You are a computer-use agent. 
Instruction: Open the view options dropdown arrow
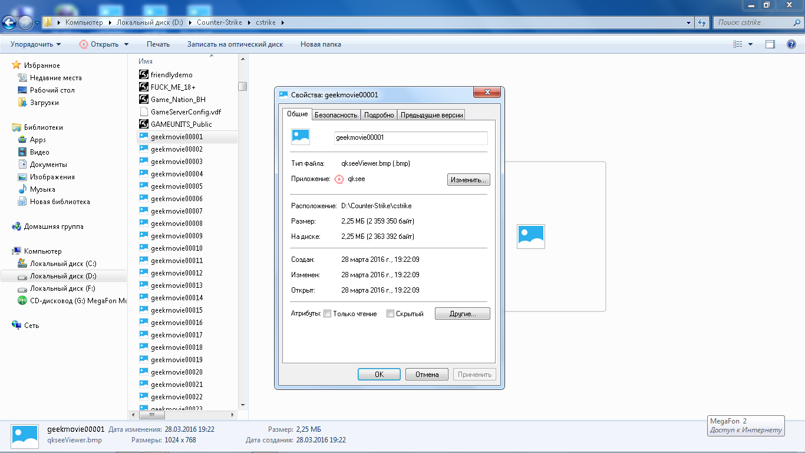tap(750, 44)
